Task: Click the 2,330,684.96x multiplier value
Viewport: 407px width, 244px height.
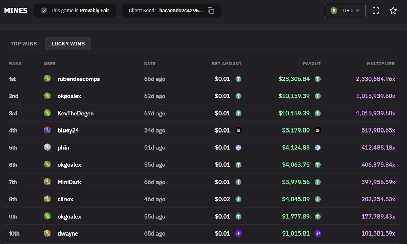Action: (375, 79)
